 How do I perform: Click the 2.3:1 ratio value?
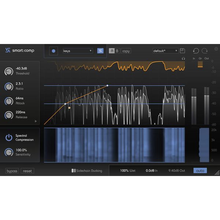(x=19, y=84)
